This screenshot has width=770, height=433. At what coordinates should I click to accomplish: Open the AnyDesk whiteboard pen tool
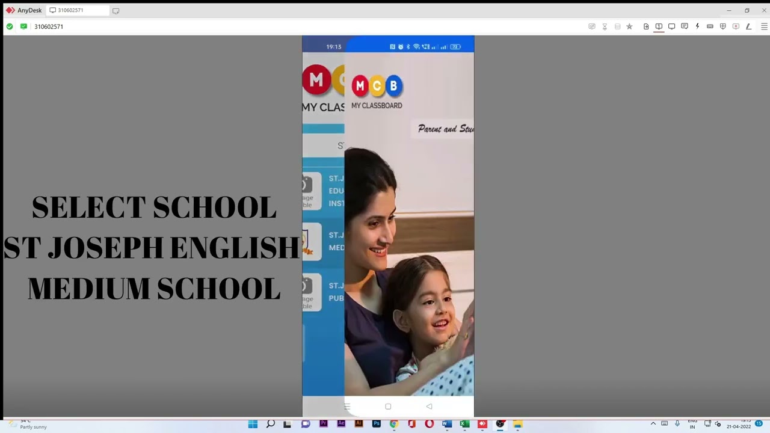[x=748, y=26]
